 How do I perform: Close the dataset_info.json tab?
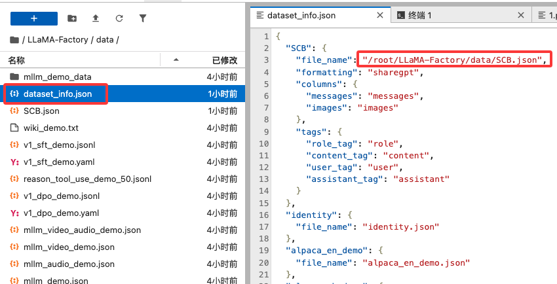point(380,15)
